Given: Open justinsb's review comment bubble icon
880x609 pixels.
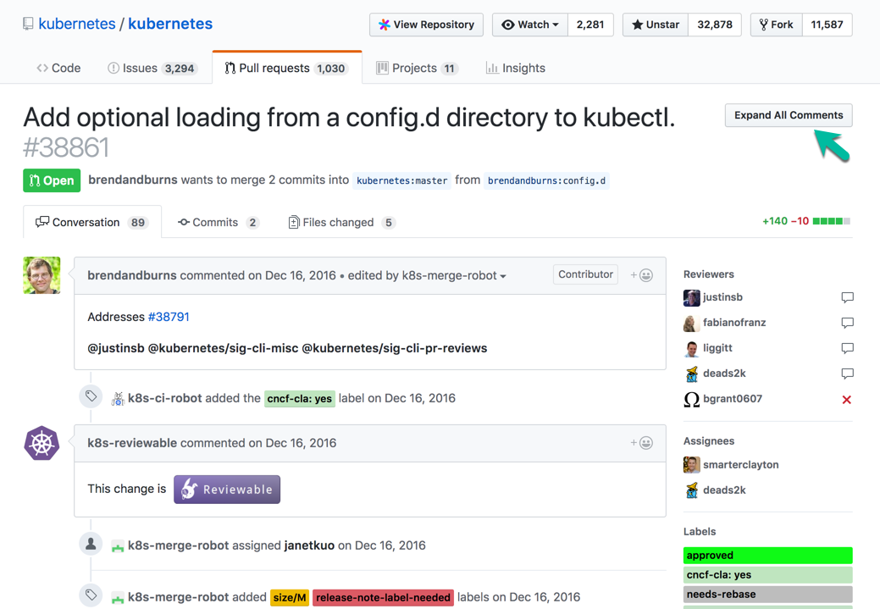Looking at the screenshot, I should (848, 297).
